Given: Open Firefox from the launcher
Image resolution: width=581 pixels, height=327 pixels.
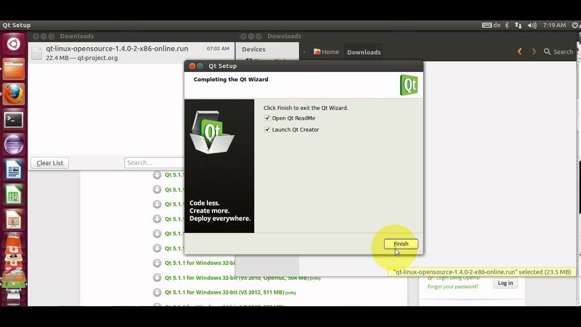Looking at the screenshot, I should pos(13,94).
